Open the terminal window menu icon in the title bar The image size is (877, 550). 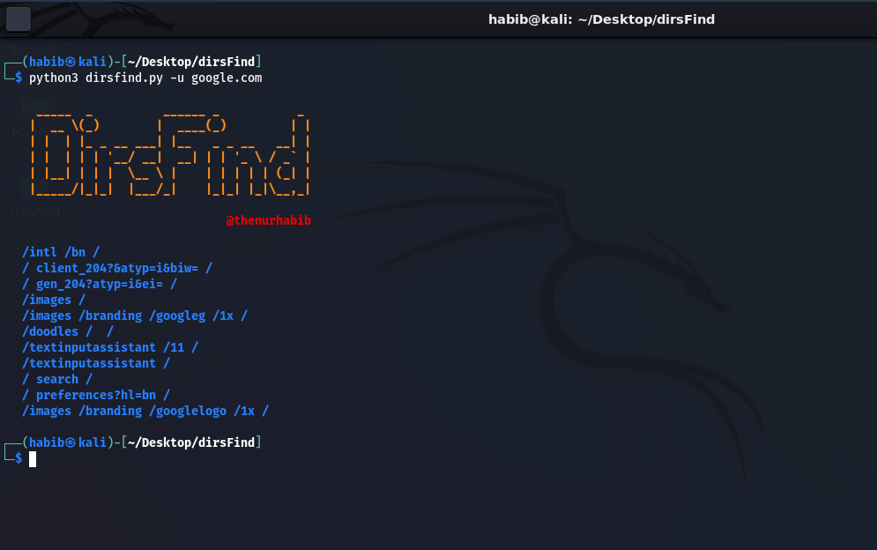(x=19, y=19)
